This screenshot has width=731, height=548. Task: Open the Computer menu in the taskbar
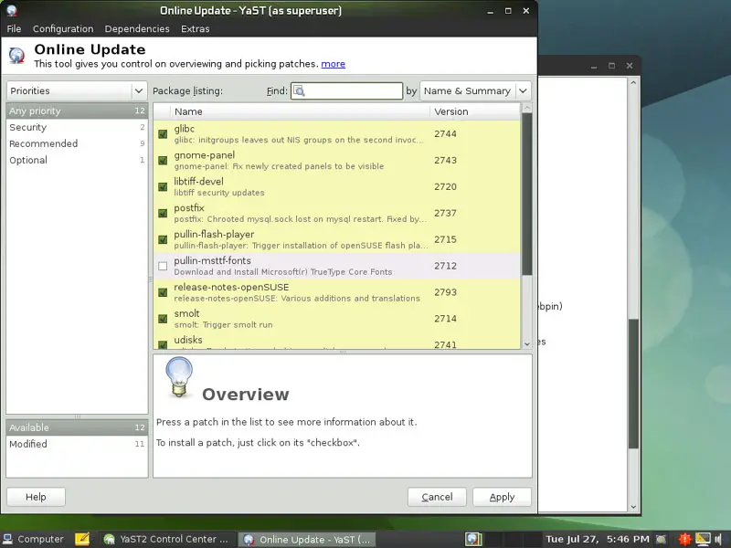pos(33,539)
